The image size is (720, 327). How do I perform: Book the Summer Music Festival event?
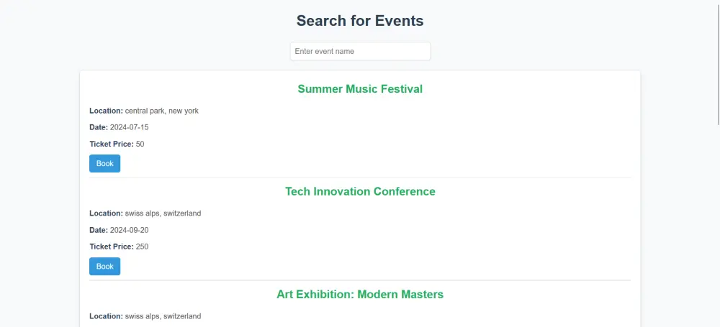pyautogui.click(x=104, y=164)
